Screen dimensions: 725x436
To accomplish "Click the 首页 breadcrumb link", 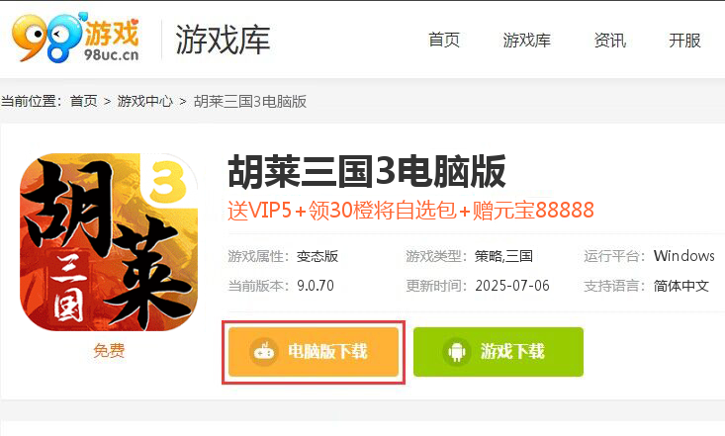I will click(x=84, y=101).
